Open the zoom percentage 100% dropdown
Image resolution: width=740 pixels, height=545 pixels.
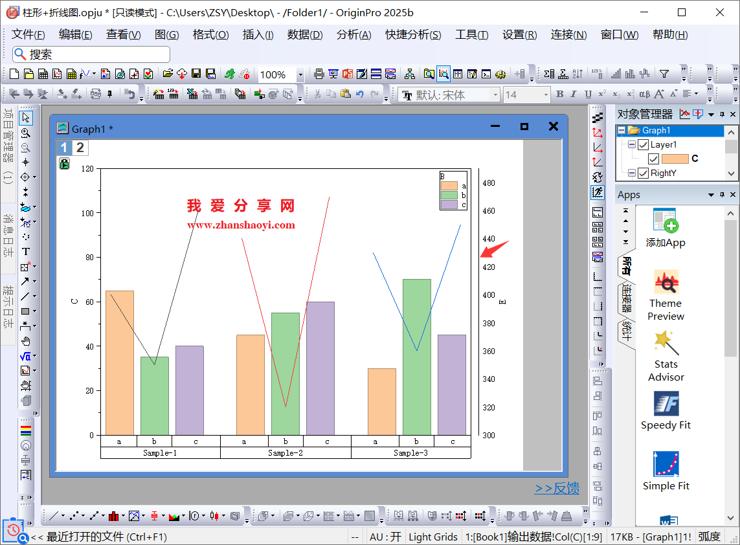pyautogui.click(x=300, y=75)
